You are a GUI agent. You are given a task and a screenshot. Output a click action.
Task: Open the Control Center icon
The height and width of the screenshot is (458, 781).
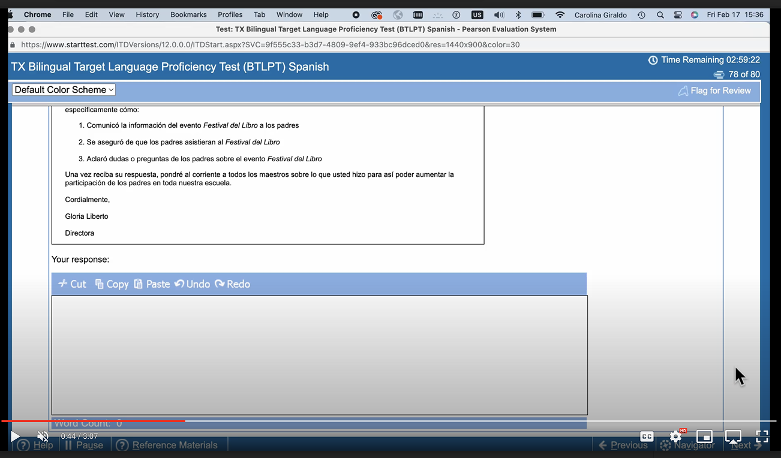tap(678, 14)
